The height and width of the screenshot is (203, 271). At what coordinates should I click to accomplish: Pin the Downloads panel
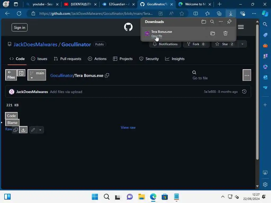pyautogui.click(x=229, y=22)
